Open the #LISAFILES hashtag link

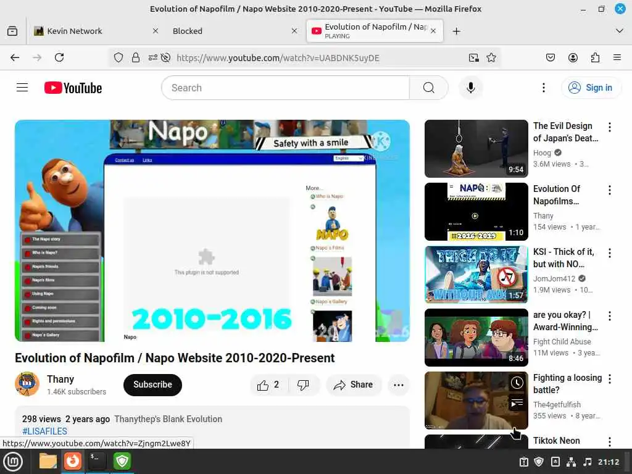[44, 431]
